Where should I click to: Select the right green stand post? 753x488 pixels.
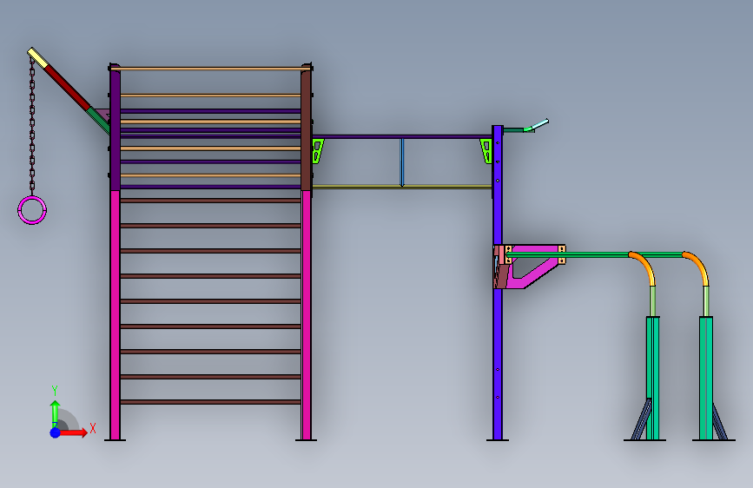(x=706, y=378)
